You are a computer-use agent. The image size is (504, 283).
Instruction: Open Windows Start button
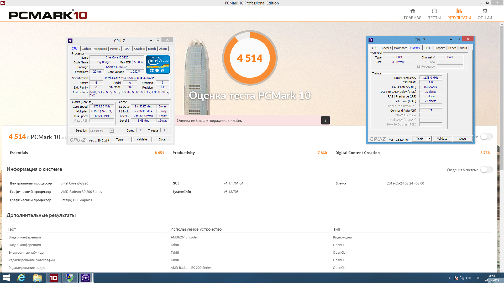click(x=6, y=278)
